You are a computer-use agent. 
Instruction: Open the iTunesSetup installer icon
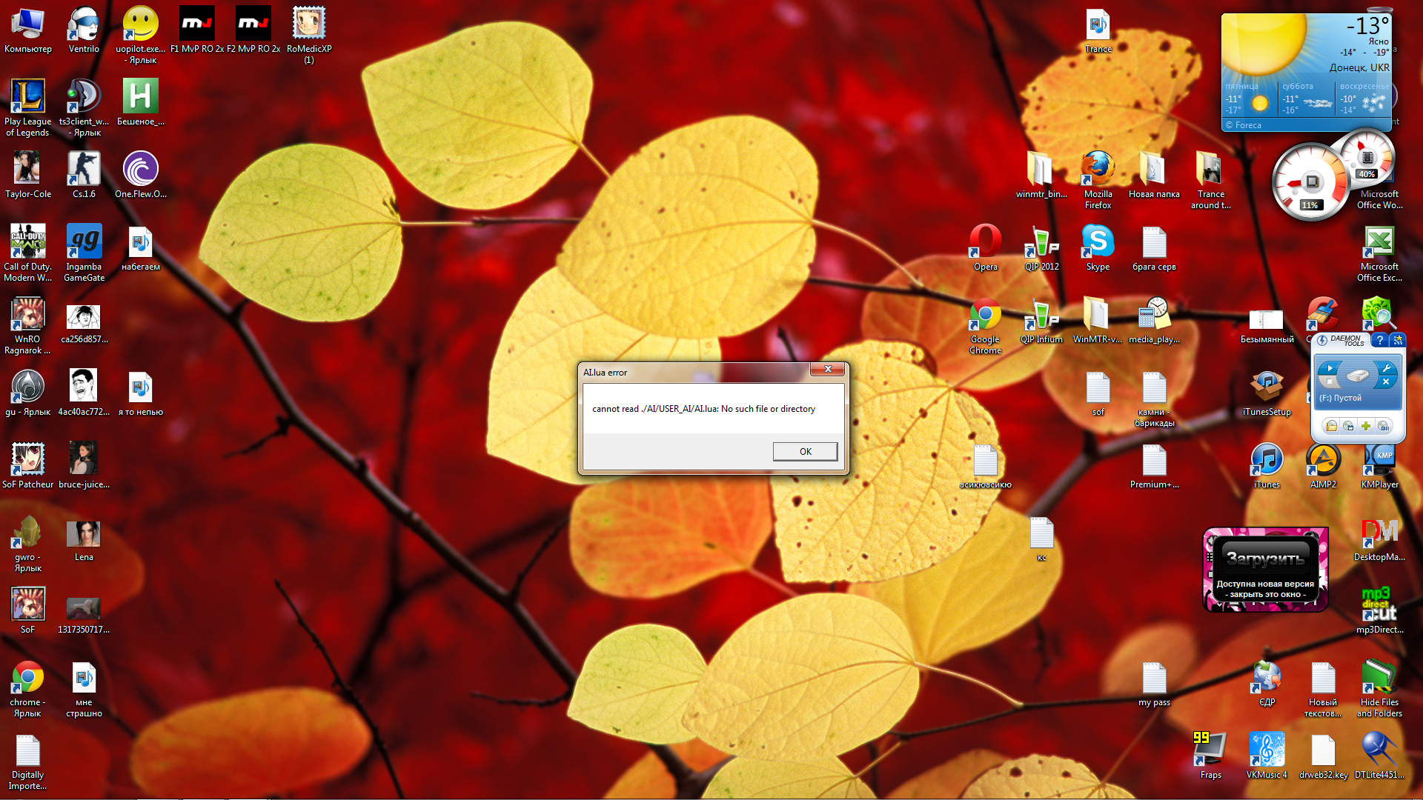pyautogui.click(x=1267, y=393)
